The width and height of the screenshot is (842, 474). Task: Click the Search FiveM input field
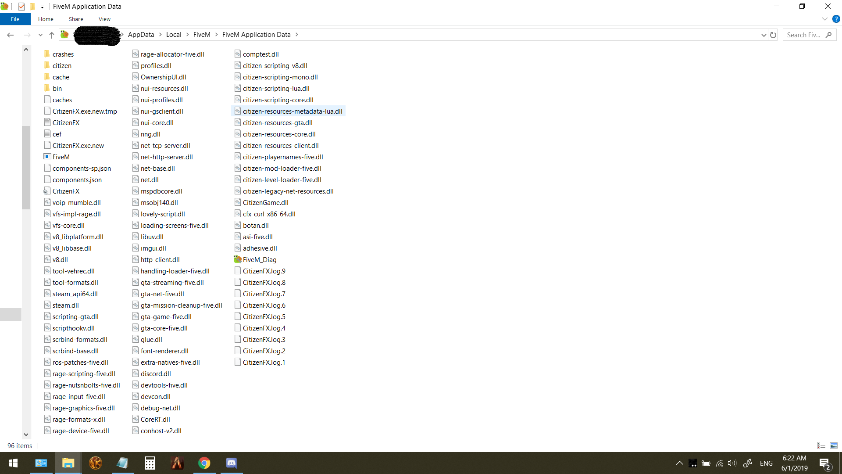(x=804, y=35)
